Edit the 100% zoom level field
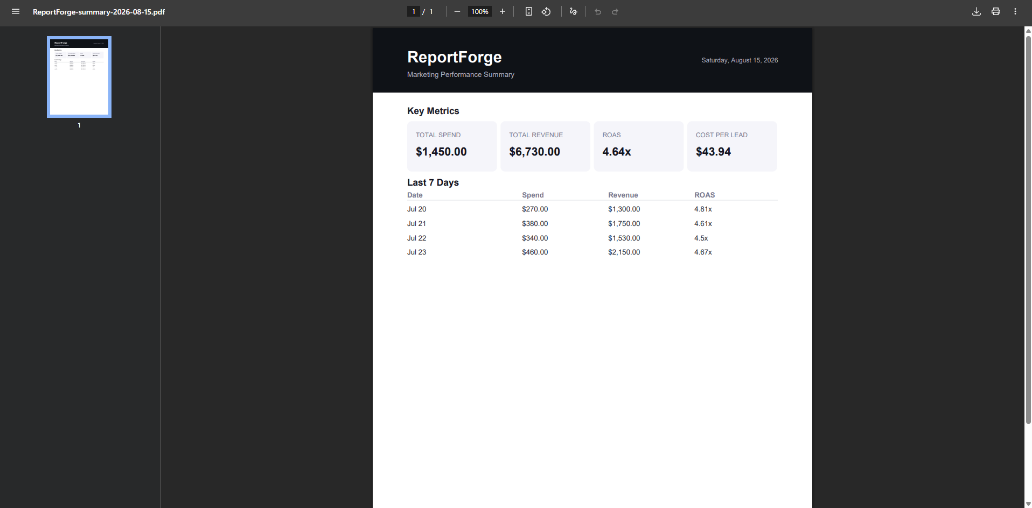Screen dimensions: 1032x508 coord(480,11)
